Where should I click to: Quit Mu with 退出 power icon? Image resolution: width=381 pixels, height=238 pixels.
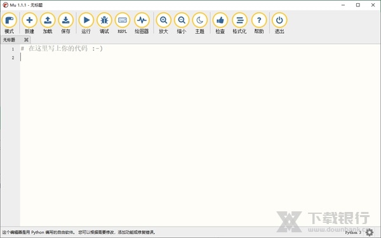coord(279,23)
